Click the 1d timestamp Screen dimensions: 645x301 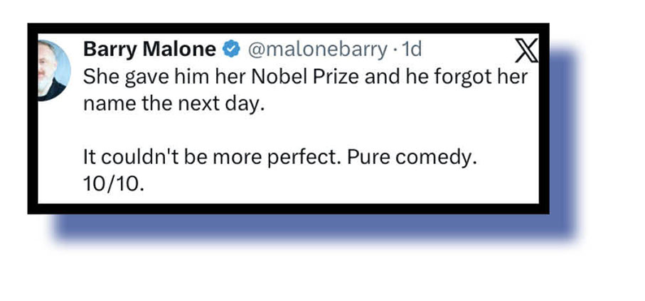[412, 49]
